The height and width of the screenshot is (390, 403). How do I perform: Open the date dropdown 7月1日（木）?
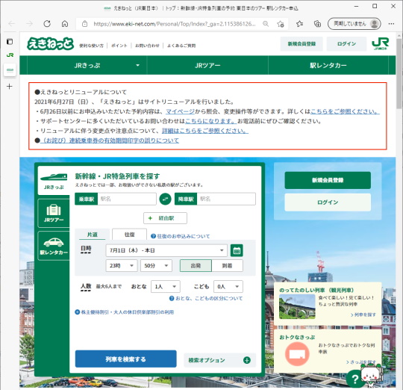click(166, 250)
